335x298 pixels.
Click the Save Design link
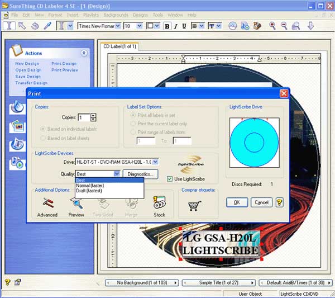28,77
